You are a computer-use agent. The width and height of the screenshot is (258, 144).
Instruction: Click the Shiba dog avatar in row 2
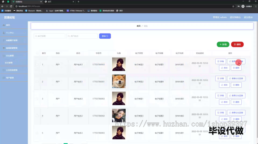pyautogui.click(x=119, y=81)
